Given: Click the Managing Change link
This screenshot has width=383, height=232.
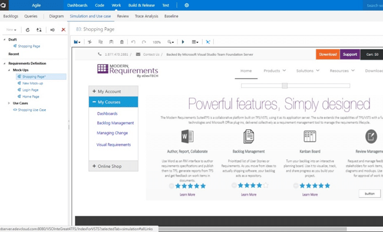Looking at the screenshot, I should [112, 133].
